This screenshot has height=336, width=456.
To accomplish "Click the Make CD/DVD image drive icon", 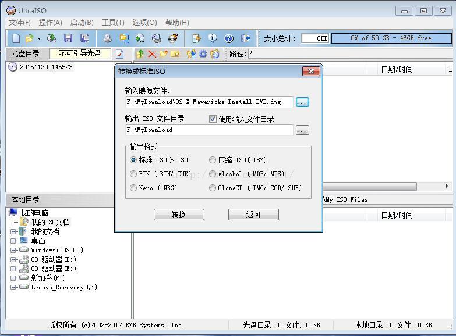I will tap(108, 38).
